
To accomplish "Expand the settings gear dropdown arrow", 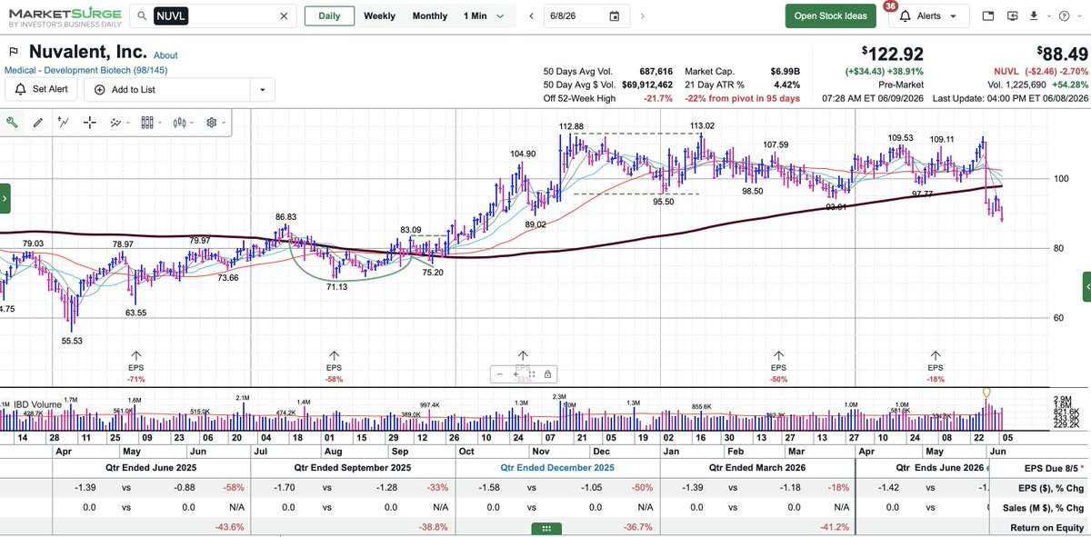I will [x=224, y=123].
